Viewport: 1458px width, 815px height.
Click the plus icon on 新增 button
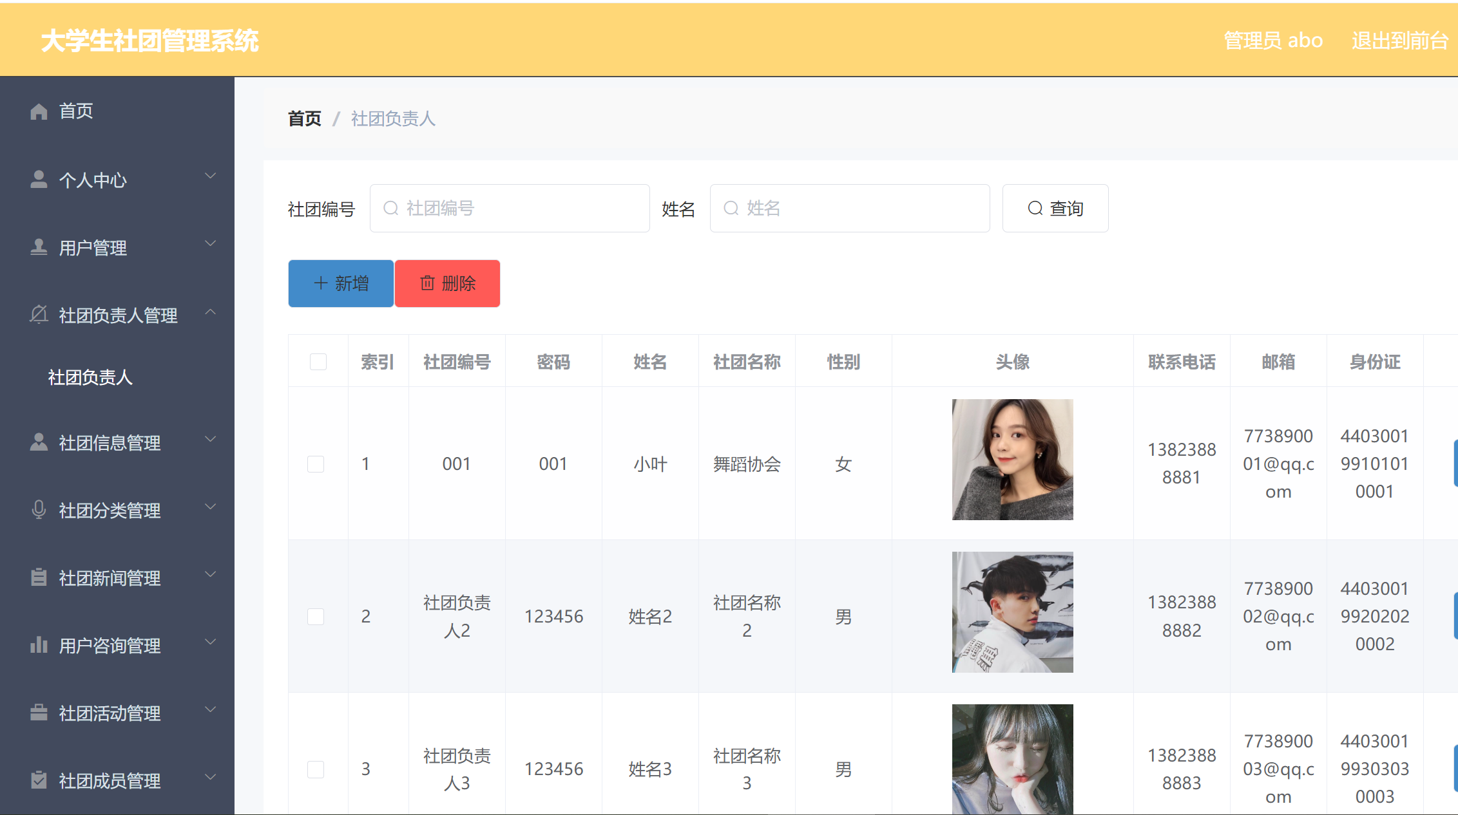click(320, 283)
